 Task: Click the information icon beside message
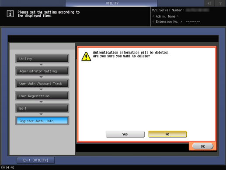pyautogui.click(x=10, y=14)
